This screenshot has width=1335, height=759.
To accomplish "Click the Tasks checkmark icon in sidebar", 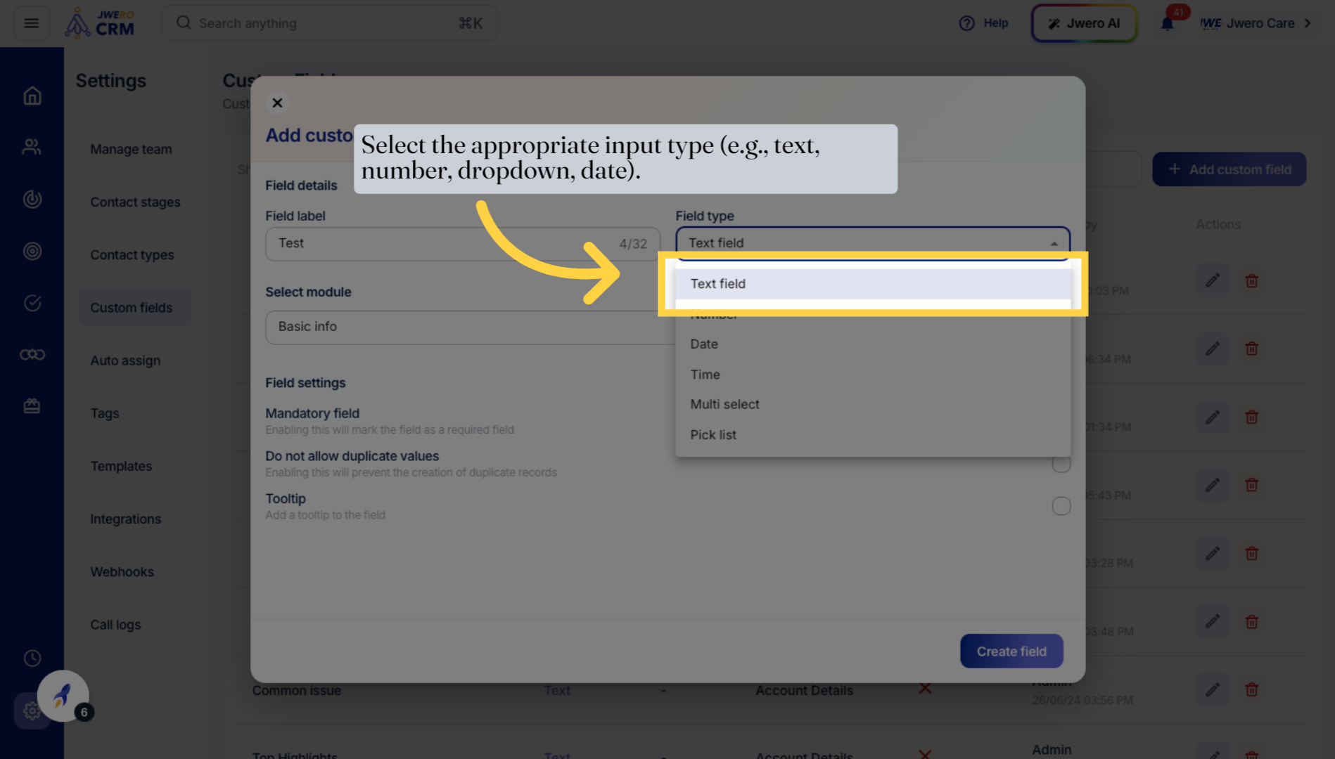I will [32, 302].
